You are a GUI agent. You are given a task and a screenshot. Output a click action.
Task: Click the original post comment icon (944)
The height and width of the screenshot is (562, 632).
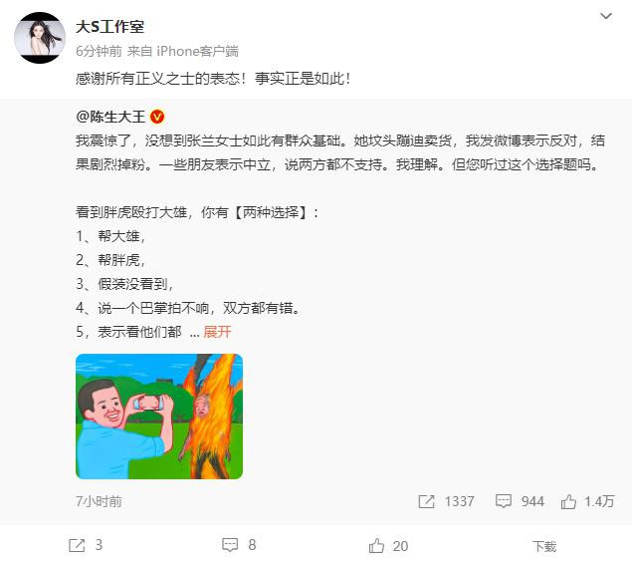coord(503,501)
